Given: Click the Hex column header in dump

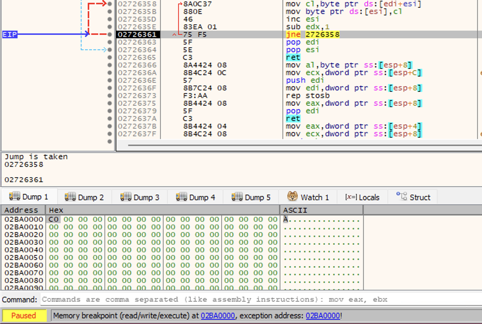Looking at the screenshot, I should [x=163, y=210].
